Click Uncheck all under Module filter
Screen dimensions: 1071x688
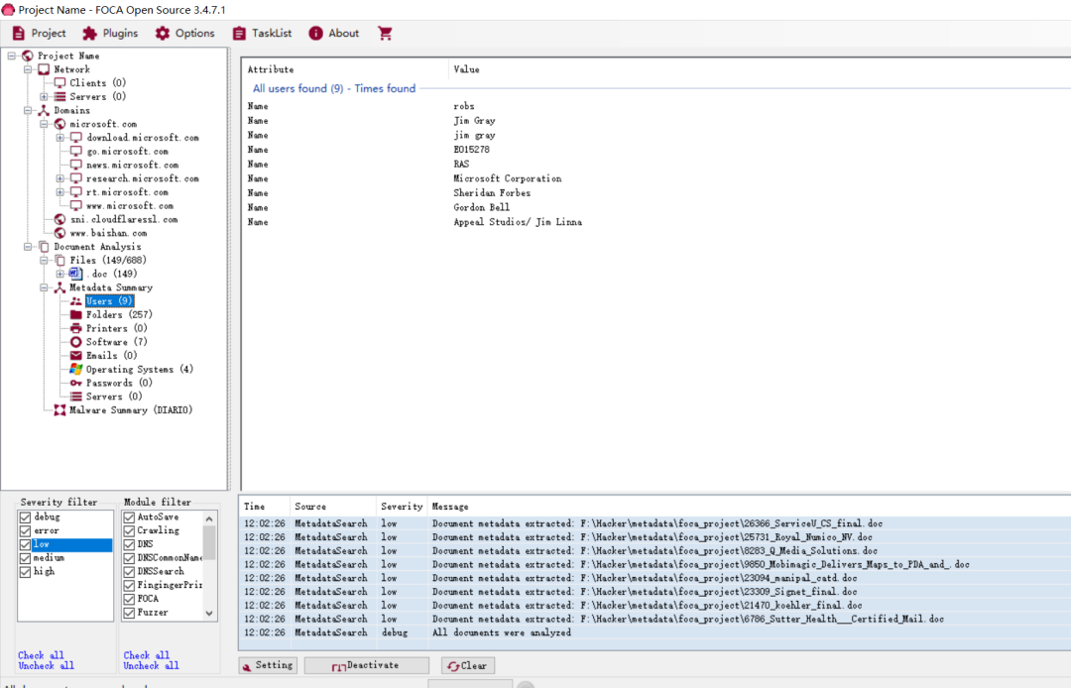tap(151, 665)
